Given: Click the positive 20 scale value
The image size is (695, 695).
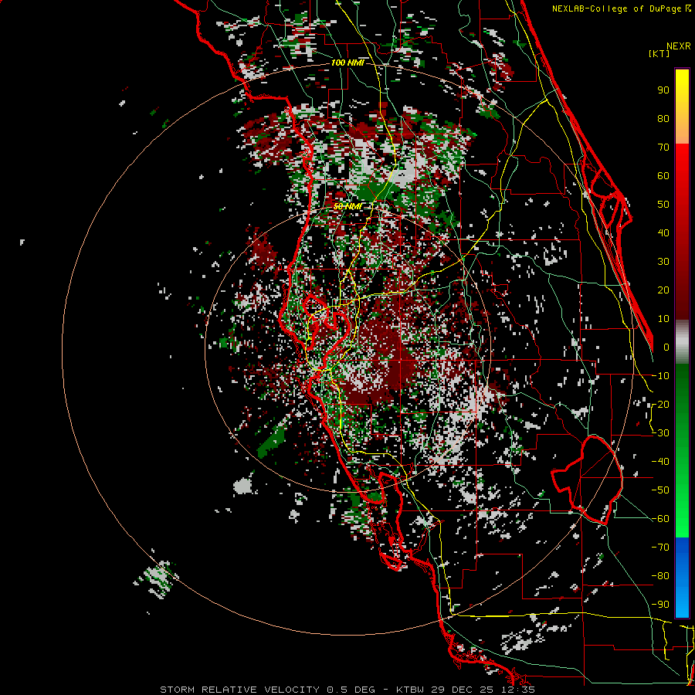Looking at the screenshot, I should [x=663, y=290].
